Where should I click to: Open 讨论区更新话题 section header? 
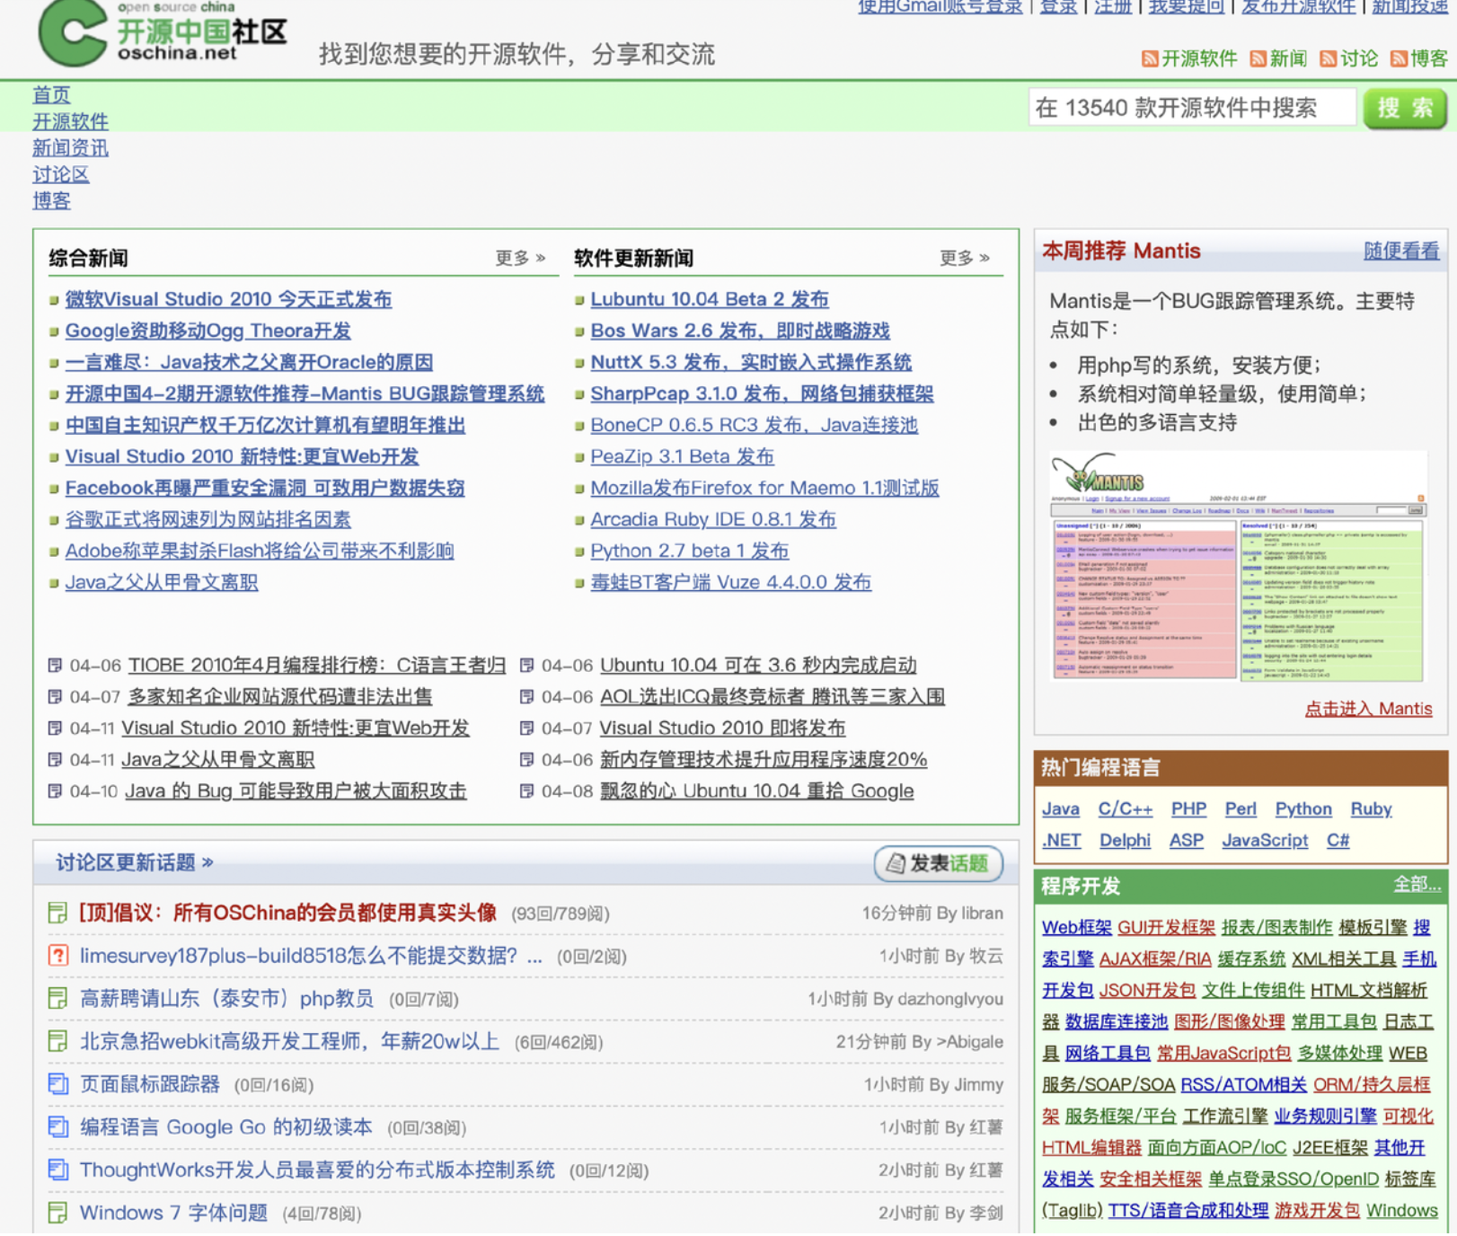135,863
